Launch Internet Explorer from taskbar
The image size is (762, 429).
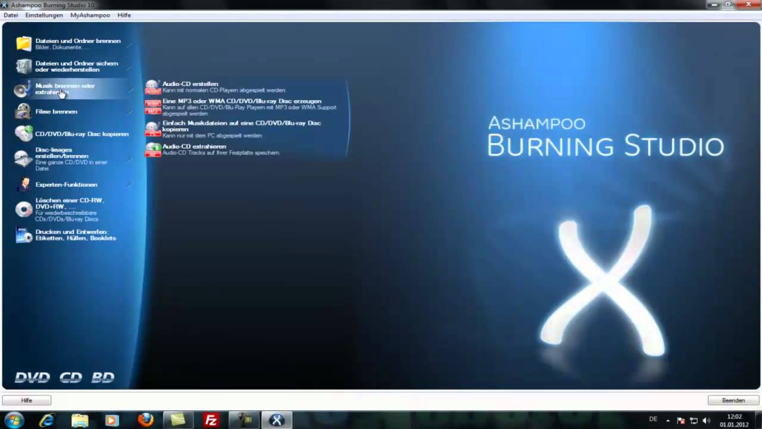coord(46,420)
